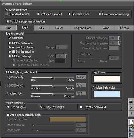Confirm with the OK button

(x=131, y=102)
